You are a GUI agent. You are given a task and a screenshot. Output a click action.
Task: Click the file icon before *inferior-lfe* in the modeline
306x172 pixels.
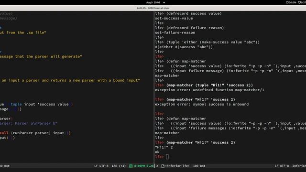[x=163, y=166]
